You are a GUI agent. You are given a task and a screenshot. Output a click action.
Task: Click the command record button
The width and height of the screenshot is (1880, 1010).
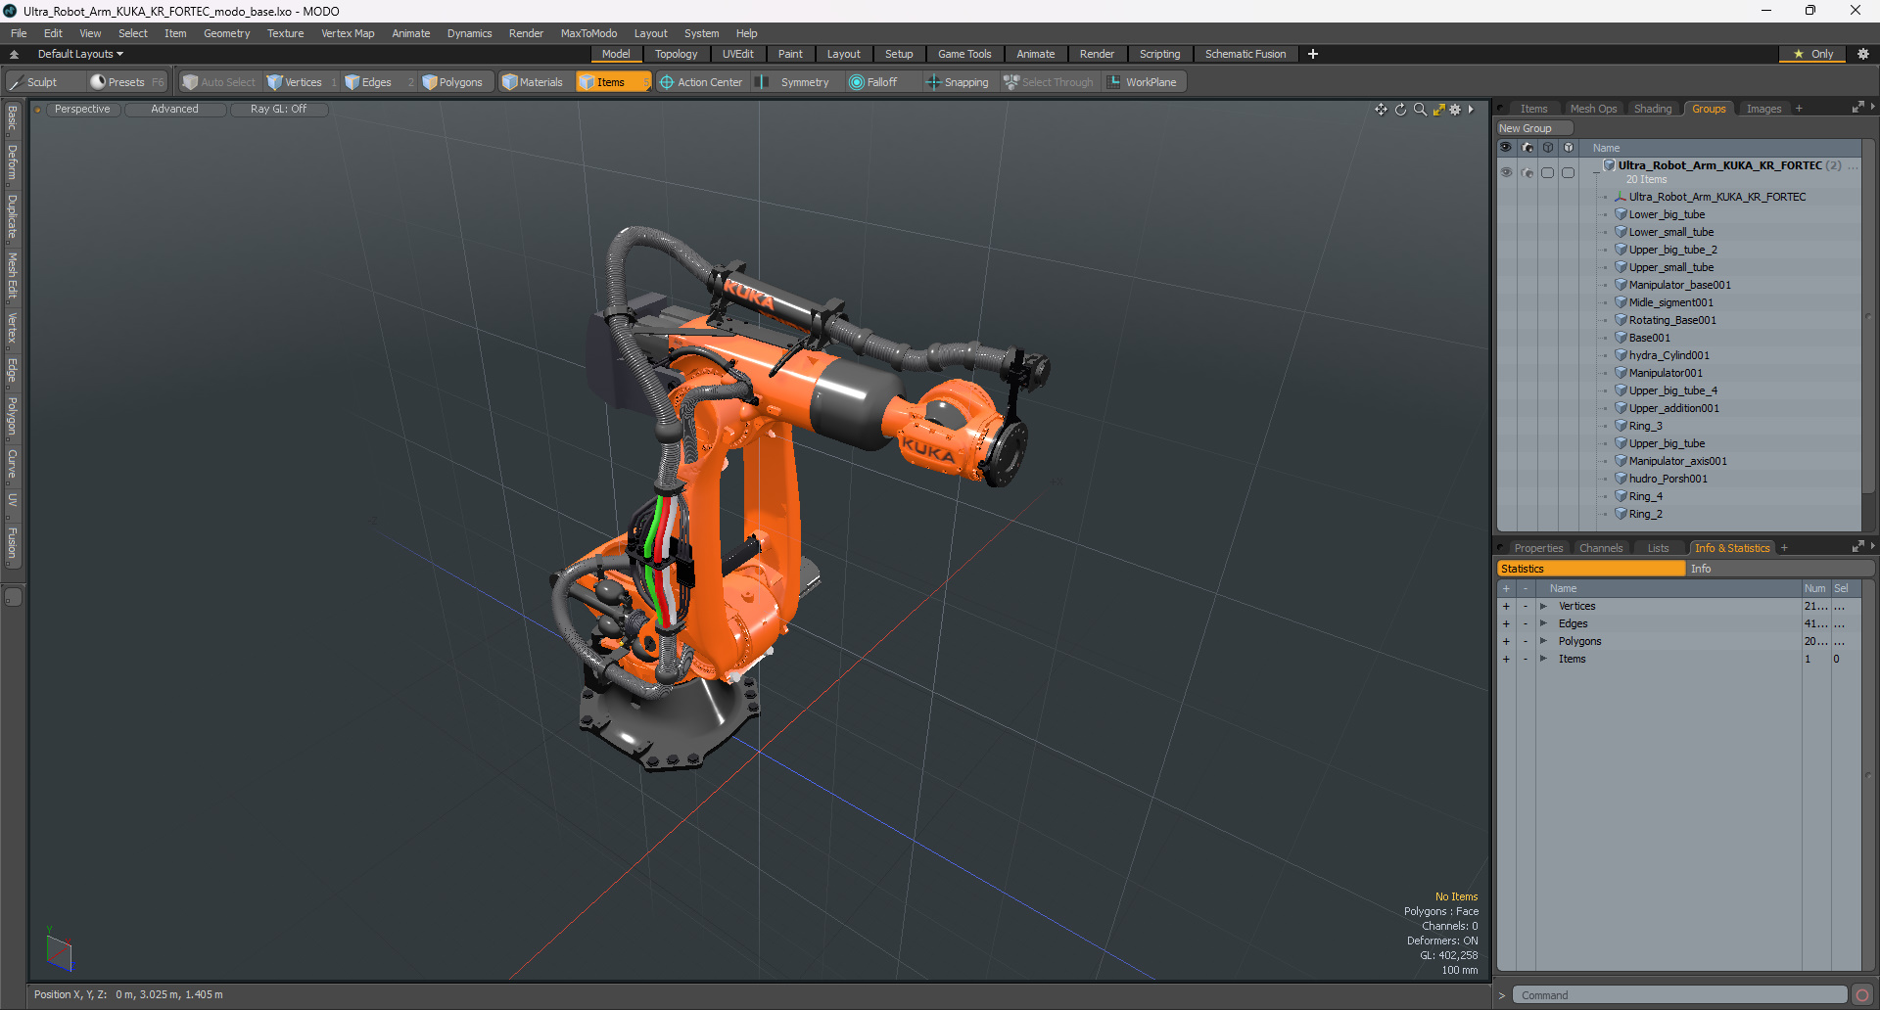[1862, 995]
